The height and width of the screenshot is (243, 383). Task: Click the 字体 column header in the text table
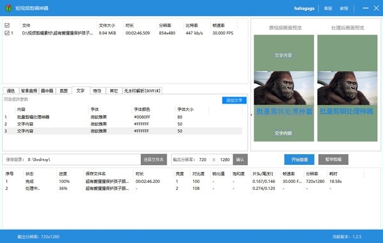click(x=95, y=109)
